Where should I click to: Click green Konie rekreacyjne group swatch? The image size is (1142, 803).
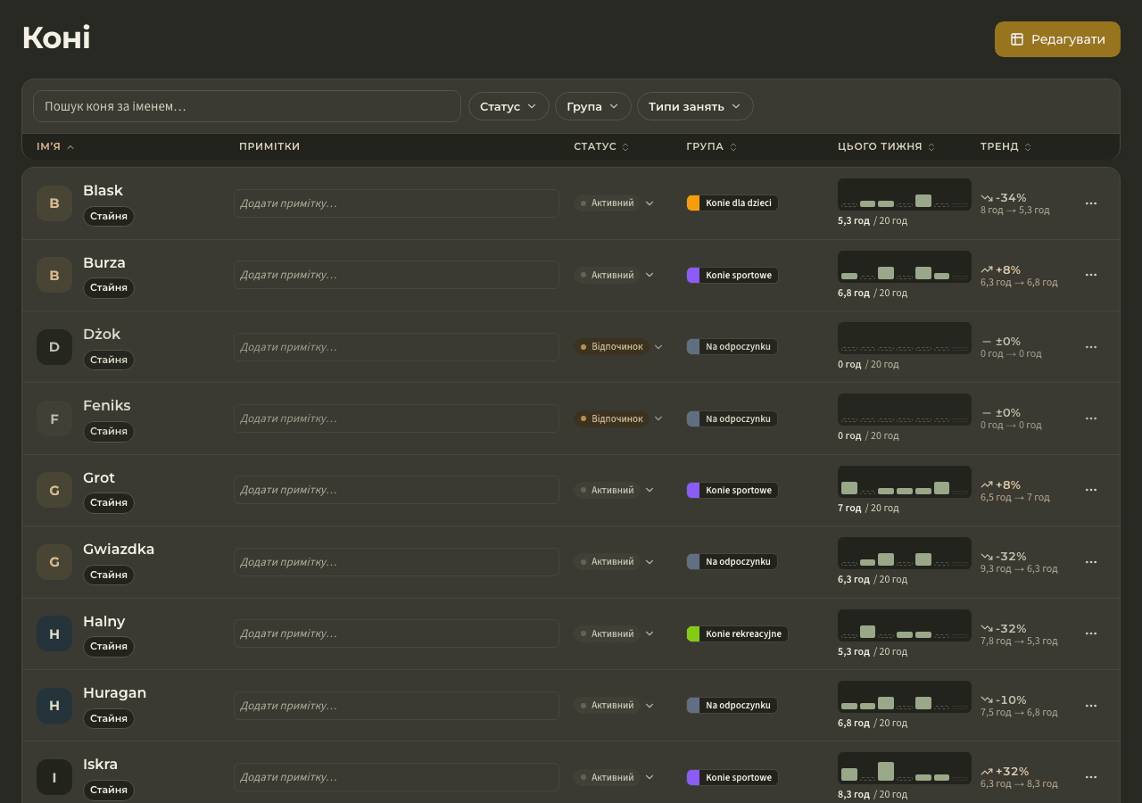693,633
